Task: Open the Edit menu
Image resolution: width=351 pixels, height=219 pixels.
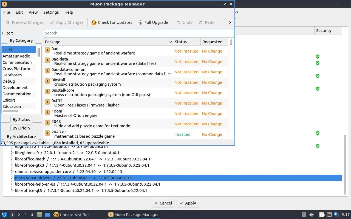Action: click(x=19, y=12)
